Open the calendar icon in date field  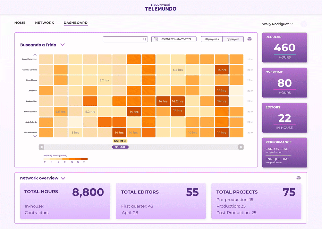pos(156,39)
